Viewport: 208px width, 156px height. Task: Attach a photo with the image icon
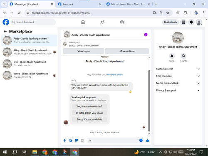(71, 141)
